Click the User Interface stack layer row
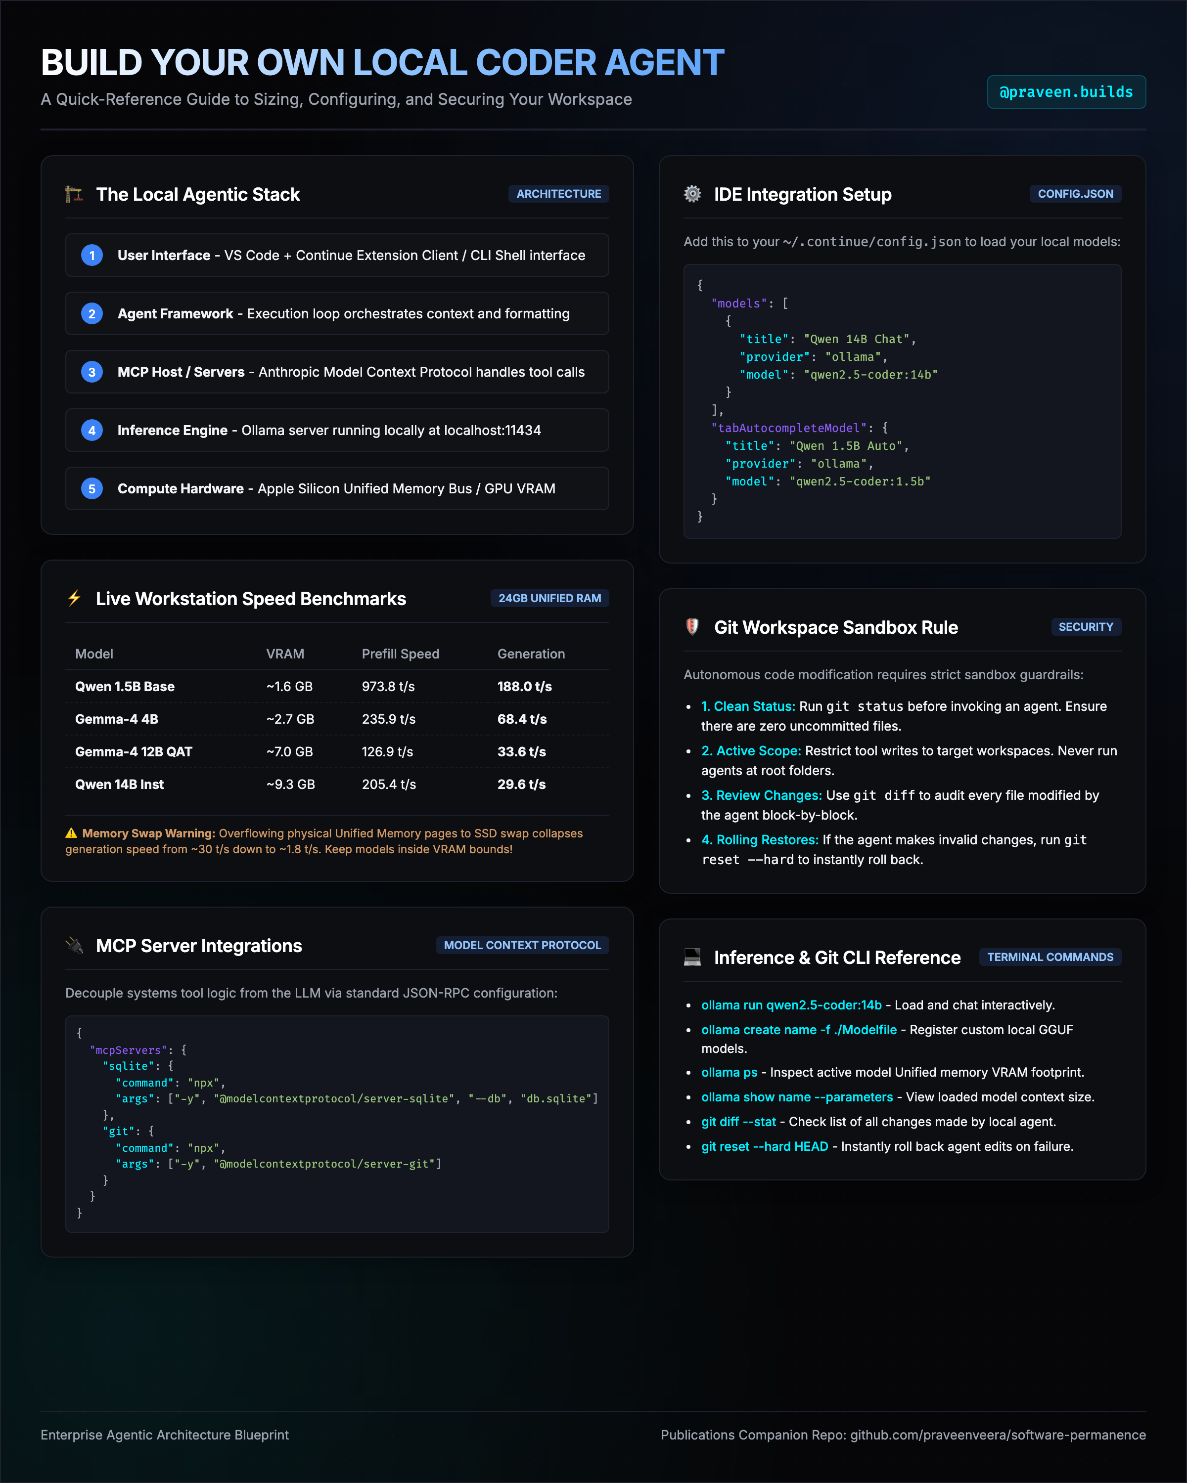1187x1483 pixels. point(337,255)
